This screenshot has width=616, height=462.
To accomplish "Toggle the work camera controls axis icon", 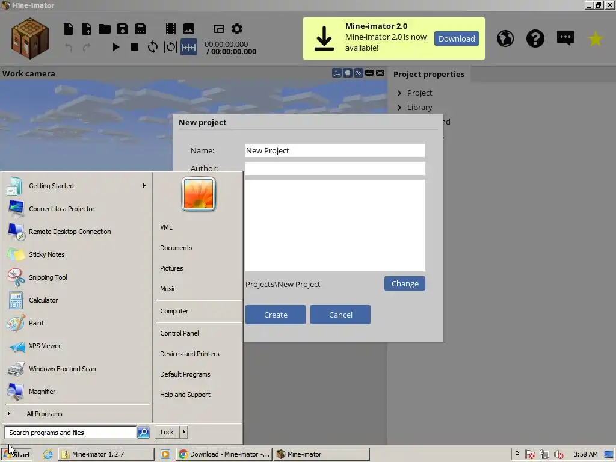I will point(337,73).
